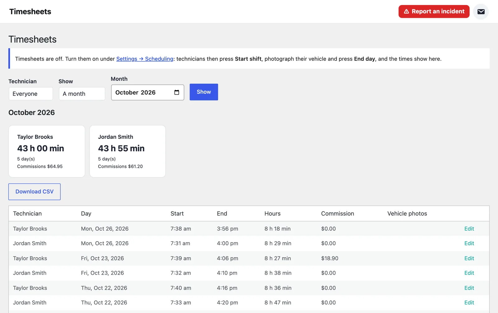Click the End column header
The width and height of the screenshot is (498, 313).
click(222, 214)
